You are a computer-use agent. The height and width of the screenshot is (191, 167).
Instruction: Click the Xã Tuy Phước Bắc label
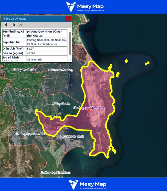pos(24,70)
